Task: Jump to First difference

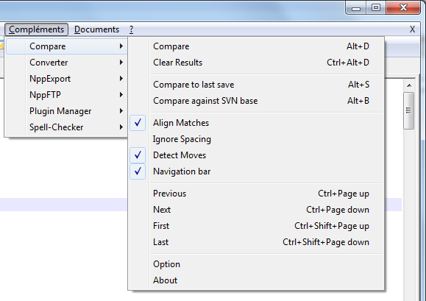Action: pyautogui.click(x=256, y=226)
